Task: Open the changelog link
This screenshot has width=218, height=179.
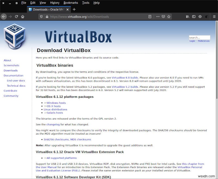Action: [x=53, y=125]
